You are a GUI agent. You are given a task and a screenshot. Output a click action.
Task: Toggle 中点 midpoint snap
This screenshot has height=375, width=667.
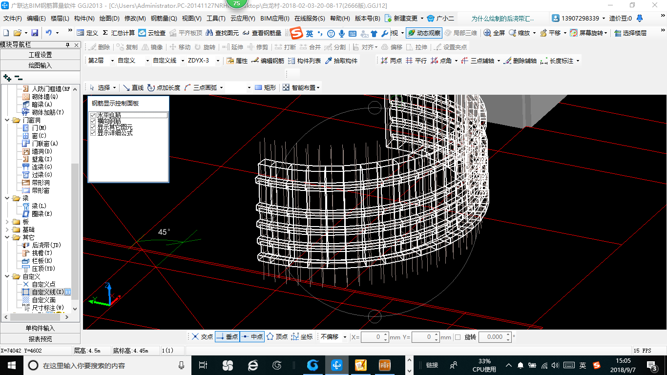252,337
